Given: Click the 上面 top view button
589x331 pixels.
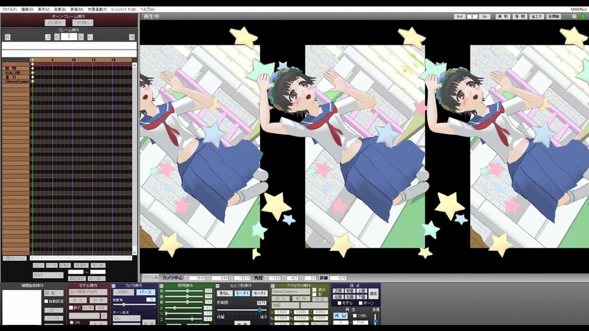Looking at the screenshot, I should [361, 291].
